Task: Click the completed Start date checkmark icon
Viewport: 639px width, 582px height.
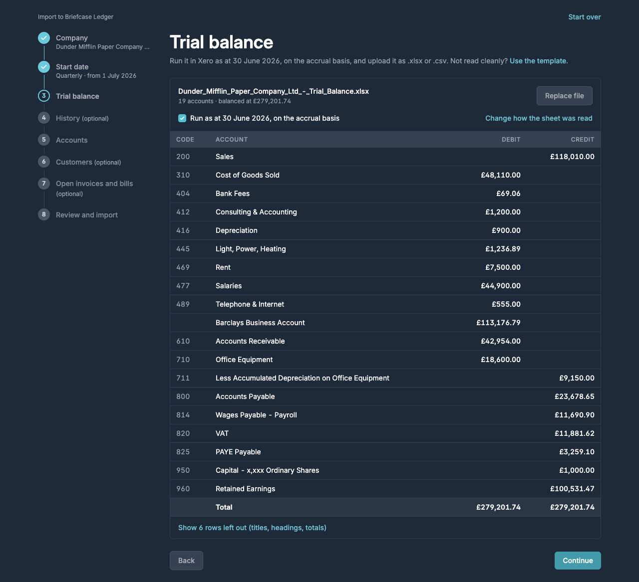Action: click(44, 67)
